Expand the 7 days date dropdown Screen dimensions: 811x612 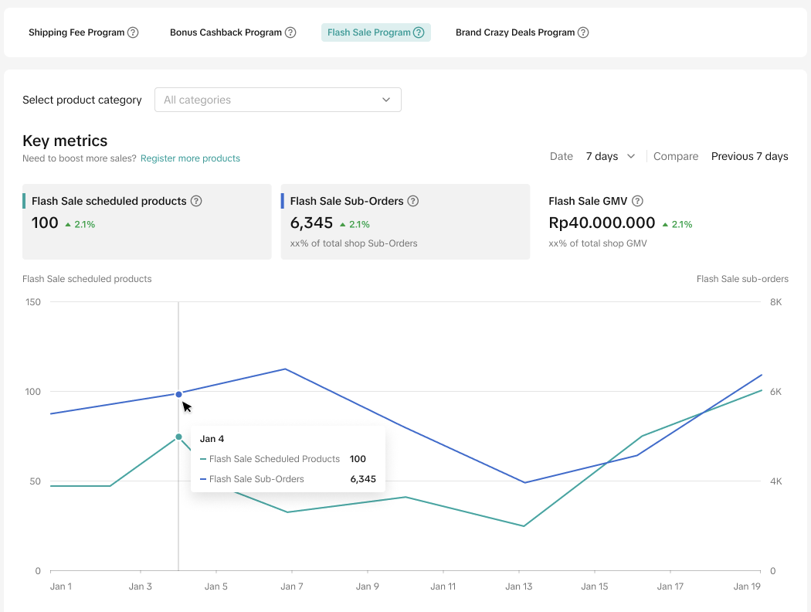coord(610,156)
